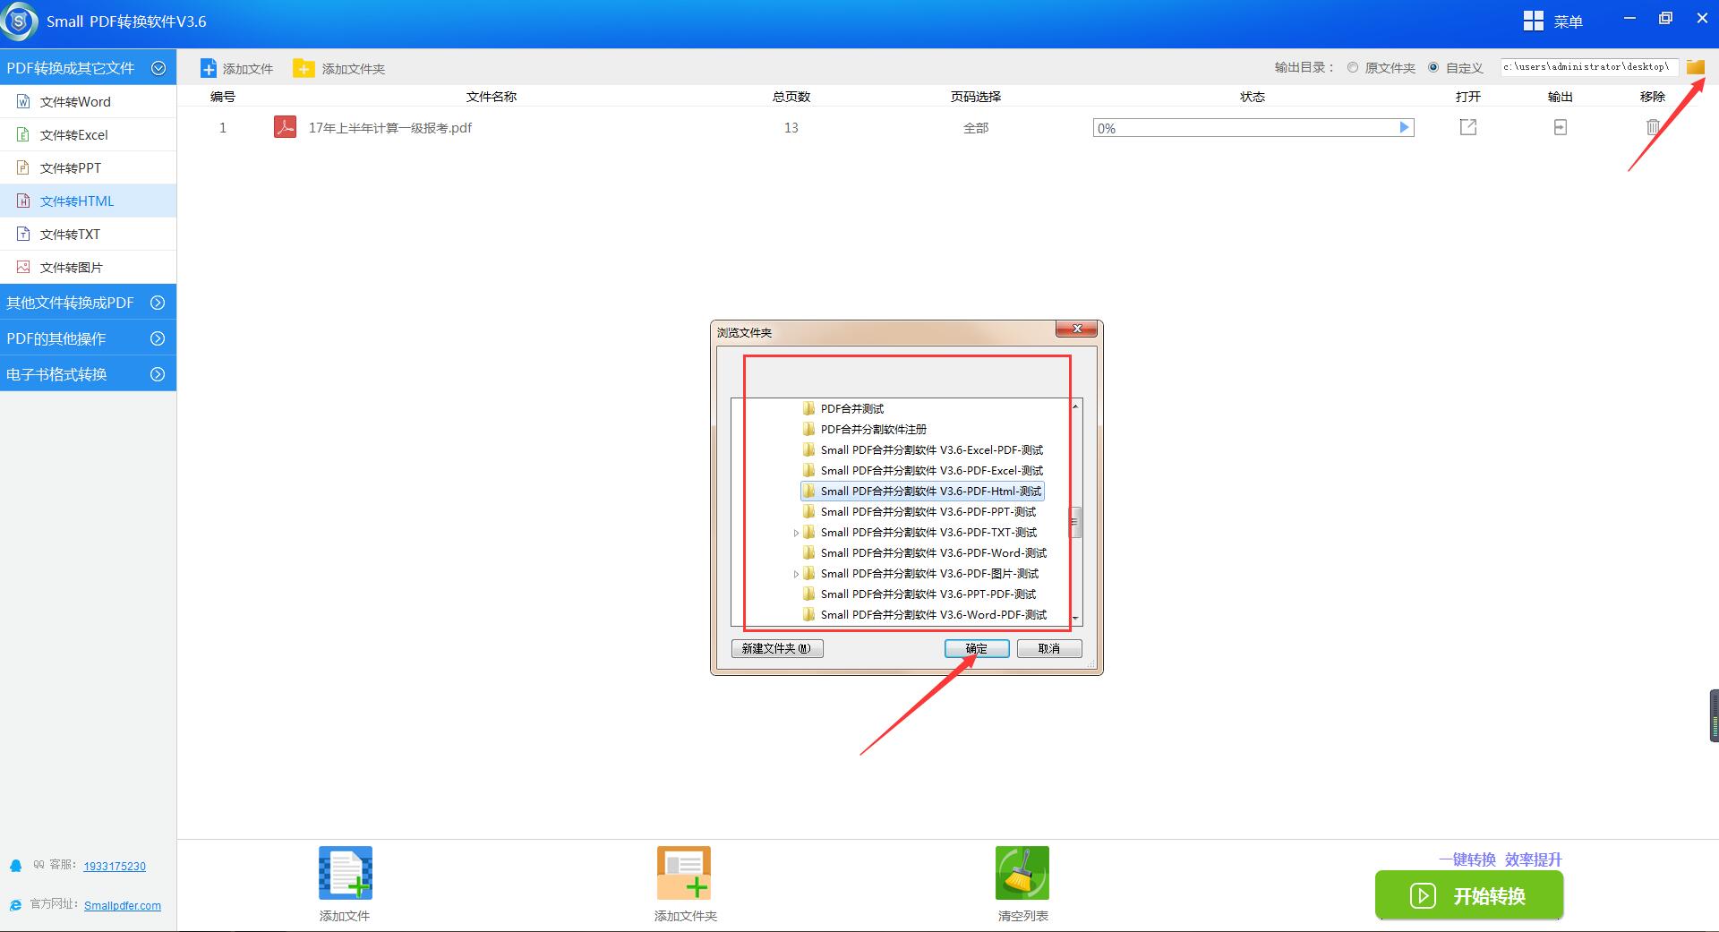Image resolution: width=1719 pixels, height=932 pixels.
Task: Select 文件转HTML in the sidebar
Action: (88, 201)
